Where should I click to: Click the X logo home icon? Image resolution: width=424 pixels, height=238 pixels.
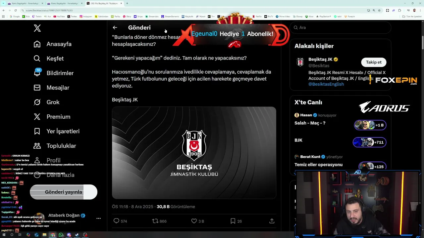pyautogui.click(x=37, y=28)
